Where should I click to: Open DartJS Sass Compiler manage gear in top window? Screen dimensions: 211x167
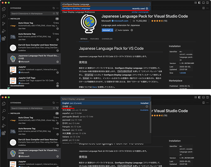57,51
